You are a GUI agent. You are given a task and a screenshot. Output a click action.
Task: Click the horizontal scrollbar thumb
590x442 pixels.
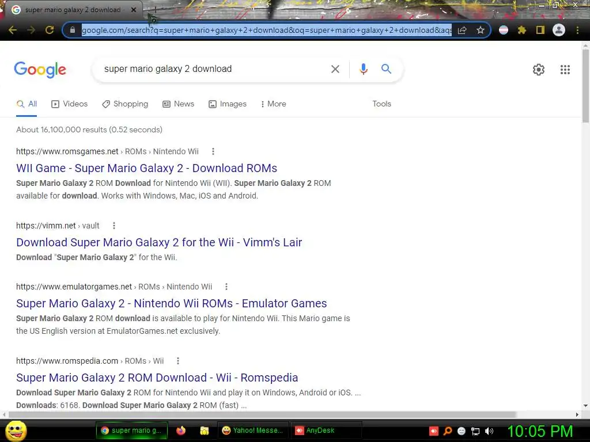[x=262, y=414]
